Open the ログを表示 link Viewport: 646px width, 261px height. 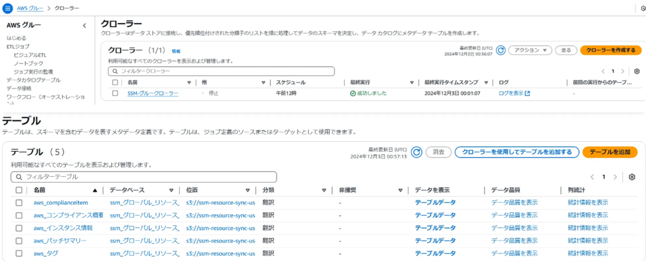pyautogui.click(x=511, y=93)
